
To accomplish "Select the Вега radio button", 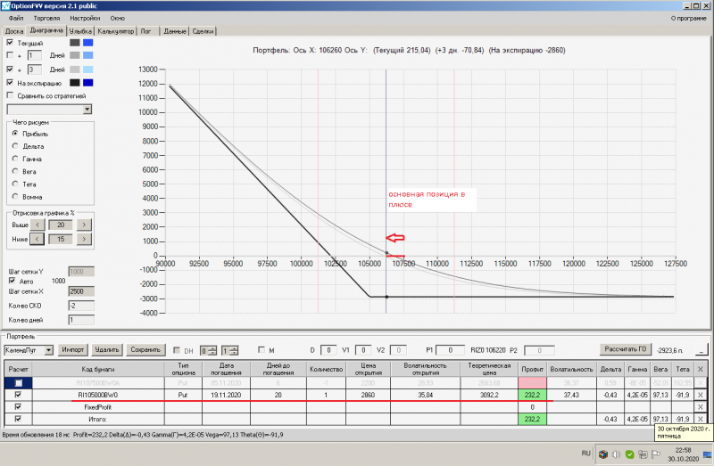I will [15, 171].
